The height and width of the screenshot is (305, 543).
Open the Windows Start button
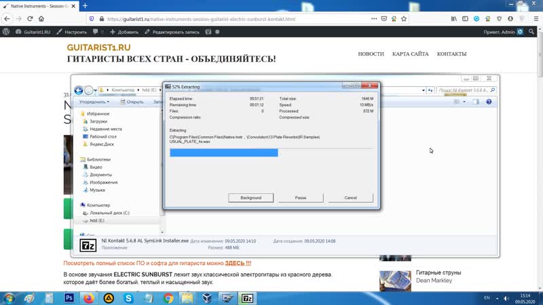[10, 298]
